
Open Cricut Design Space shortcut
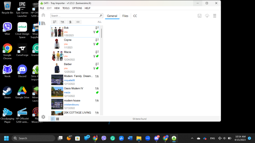pyautogui.click(x=22, y=30)
